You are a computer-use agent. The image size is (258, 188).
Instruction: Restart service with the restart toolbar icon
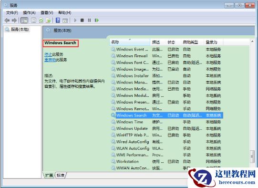(x=97, y=21)
